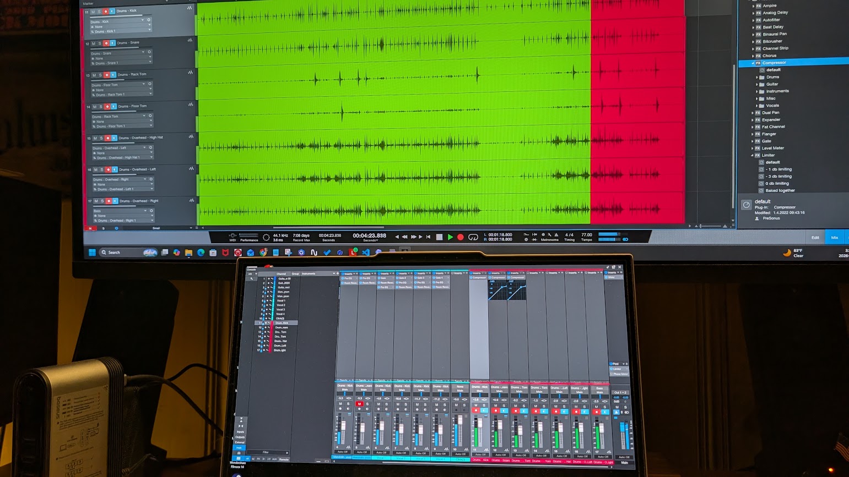Collapse the Limiter entry in the browser
This screenshot has height=477, width=849.
[x=753, y=156]
